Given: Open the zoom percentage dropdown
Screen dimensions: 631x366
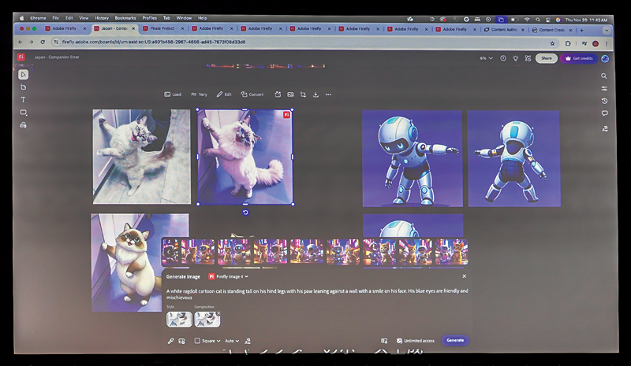Looking at the screenshot, I should [486, 58].
